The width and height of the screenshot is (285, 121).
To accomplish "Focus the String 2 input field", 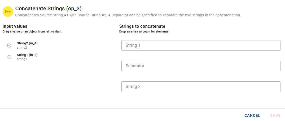I will 201,87.
